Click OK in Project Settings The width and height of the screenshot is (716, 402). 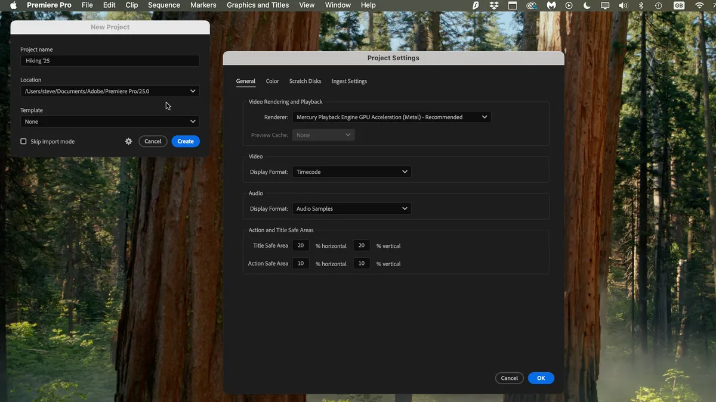(x=541, y=378)
